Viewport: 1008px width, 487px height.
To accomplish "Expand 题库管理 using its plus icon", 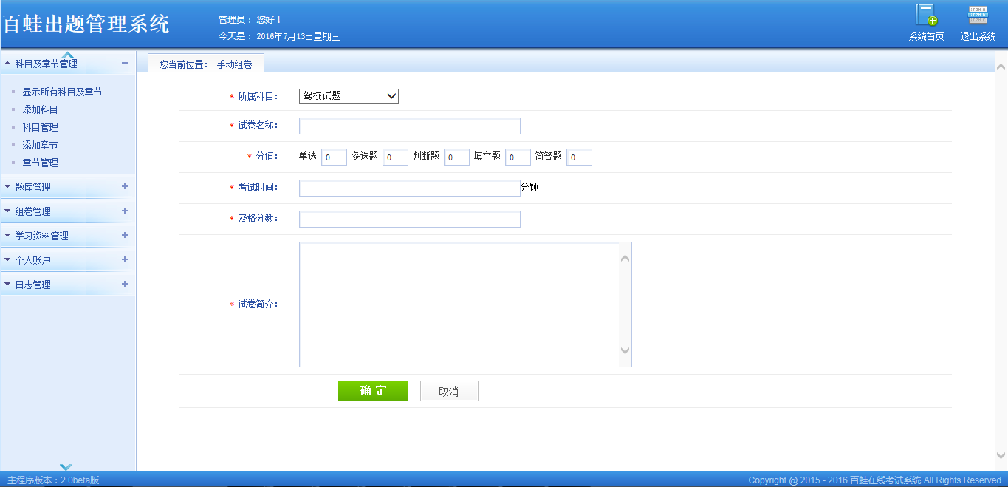I will (125, 187).
